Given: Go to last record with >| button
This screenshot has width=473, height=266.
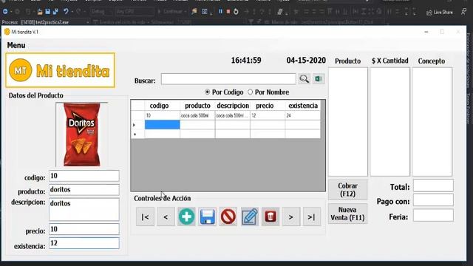Looking at the screenshot, I should click(312, 216).
